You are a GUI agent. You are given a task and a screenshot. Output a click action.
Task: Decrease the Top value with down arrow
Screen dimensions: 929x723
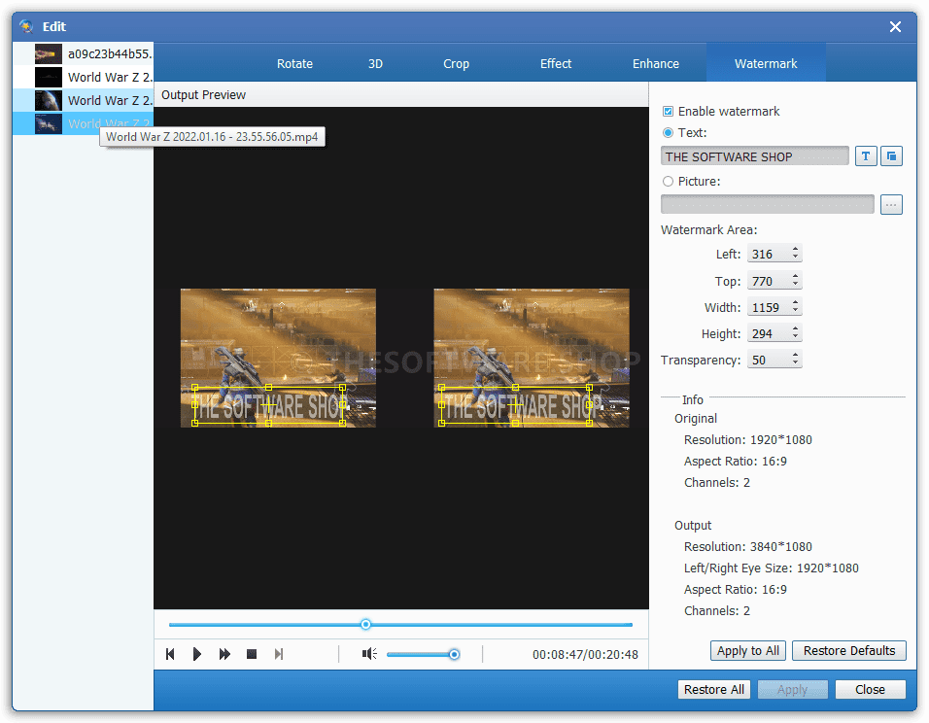point(795,285)
